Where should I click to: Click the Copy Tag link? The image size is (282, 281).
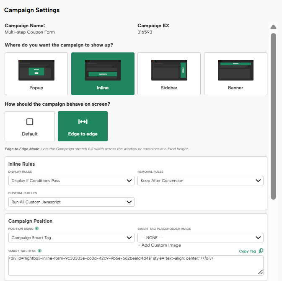[x=247, y=251]
